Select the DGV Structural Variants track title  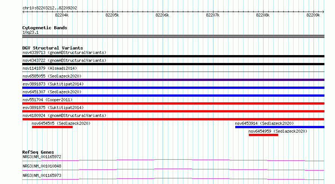click(x=53, y=48)
